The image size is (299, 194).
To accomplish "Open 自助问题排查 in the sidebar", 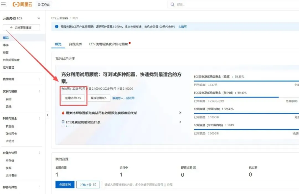I will pyautogui.click(x=11, y=60).
